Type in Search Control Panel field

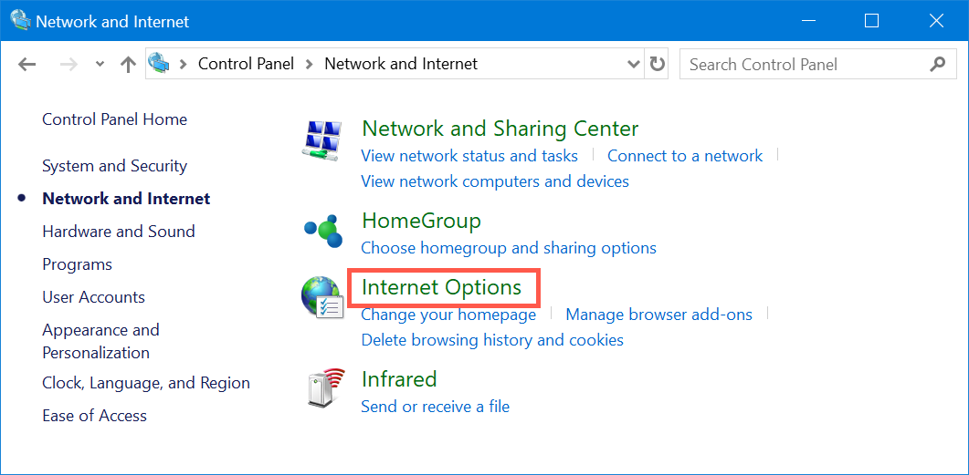804,65
